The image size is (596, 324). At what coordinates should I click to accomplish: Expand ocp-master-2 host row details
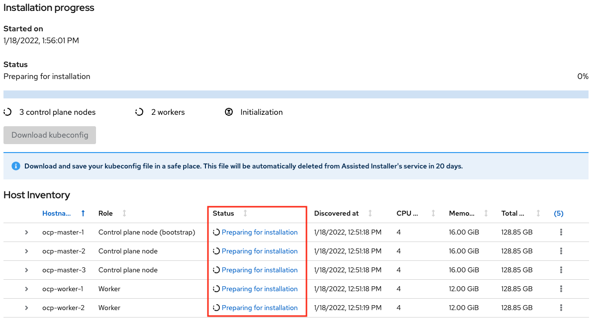coord(26,251)
